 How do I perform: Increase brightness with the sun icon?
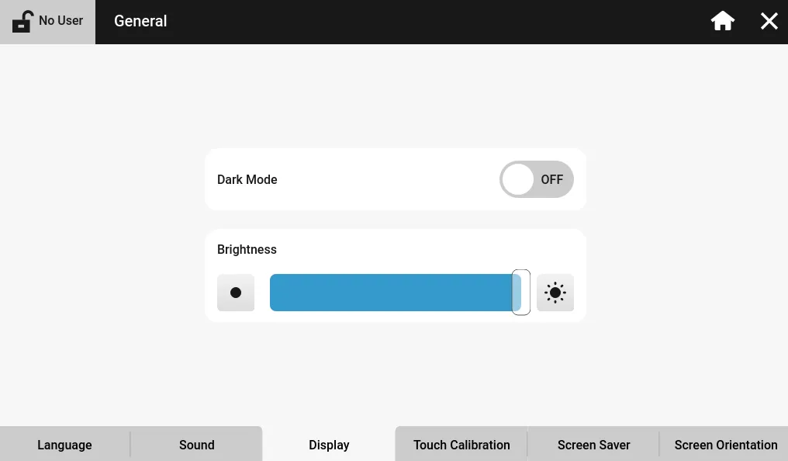pos(555,293)
